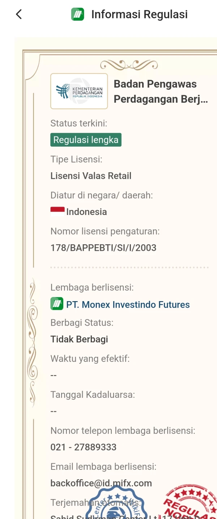Screen dimensions: 217x519
Task: Open PT. Monex Investindo Futures link
Action: click(x=128, y=305)
